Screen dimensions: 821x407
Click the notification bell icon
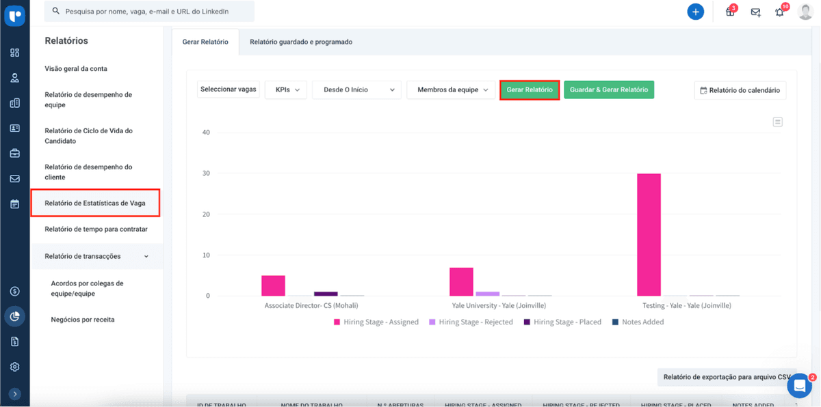coord(779,12)
